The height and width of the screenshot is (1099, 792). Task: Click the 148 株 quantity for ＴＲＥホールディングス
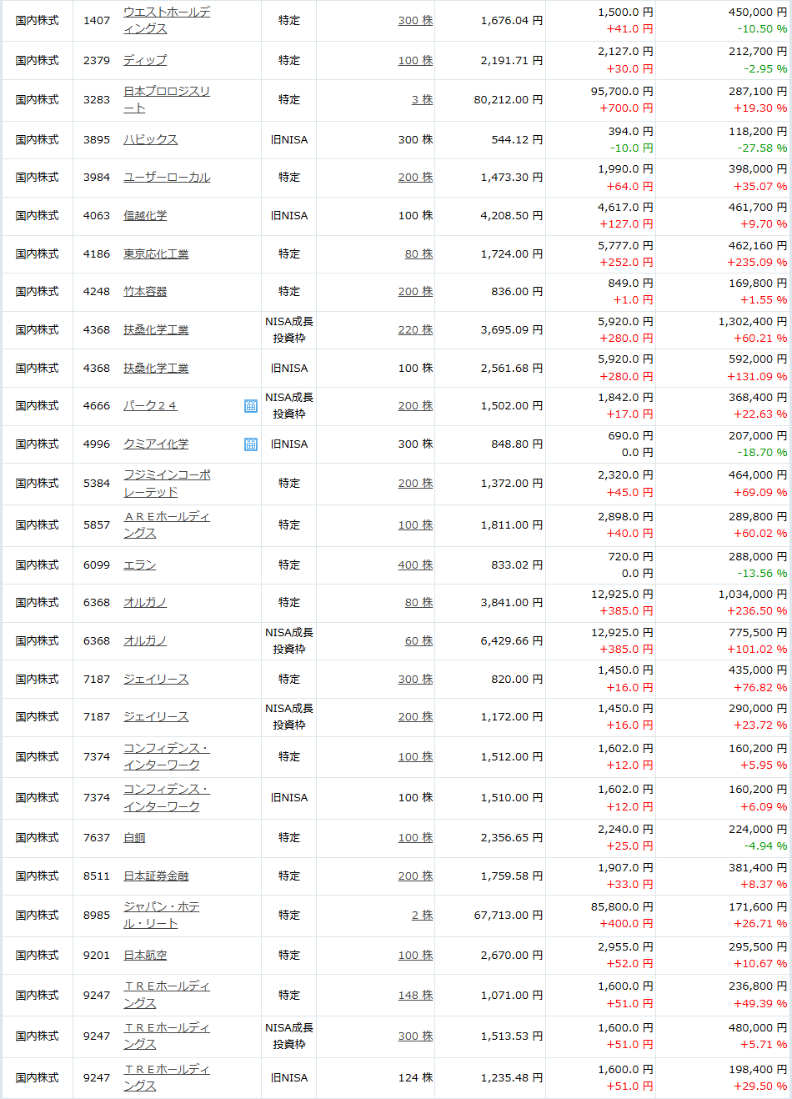(x=415, y=995)
